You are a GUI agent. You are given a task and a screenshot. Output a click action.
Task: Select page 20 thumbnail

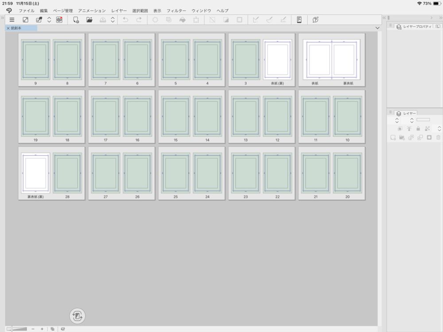pyautogui.click(x=347, y=173)
